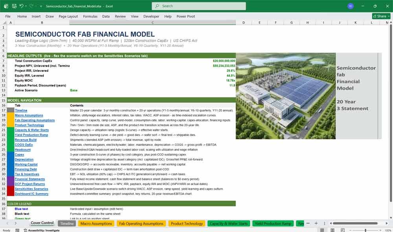Open the Financial Statements link
The image size is (393, 232).
click(29, 179)
